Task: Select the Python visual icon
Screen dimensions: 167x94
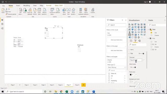Action: [141, 35]
